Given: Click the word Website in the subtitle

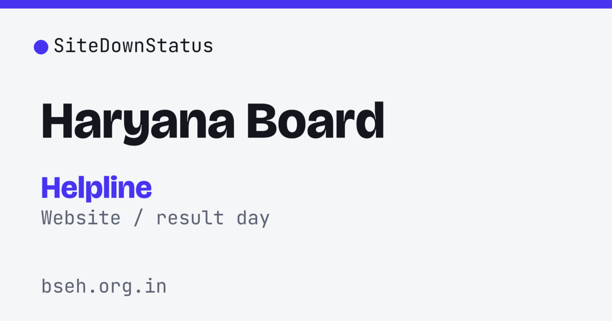Looking at the screenshot, I should click(x=81, y=218).
